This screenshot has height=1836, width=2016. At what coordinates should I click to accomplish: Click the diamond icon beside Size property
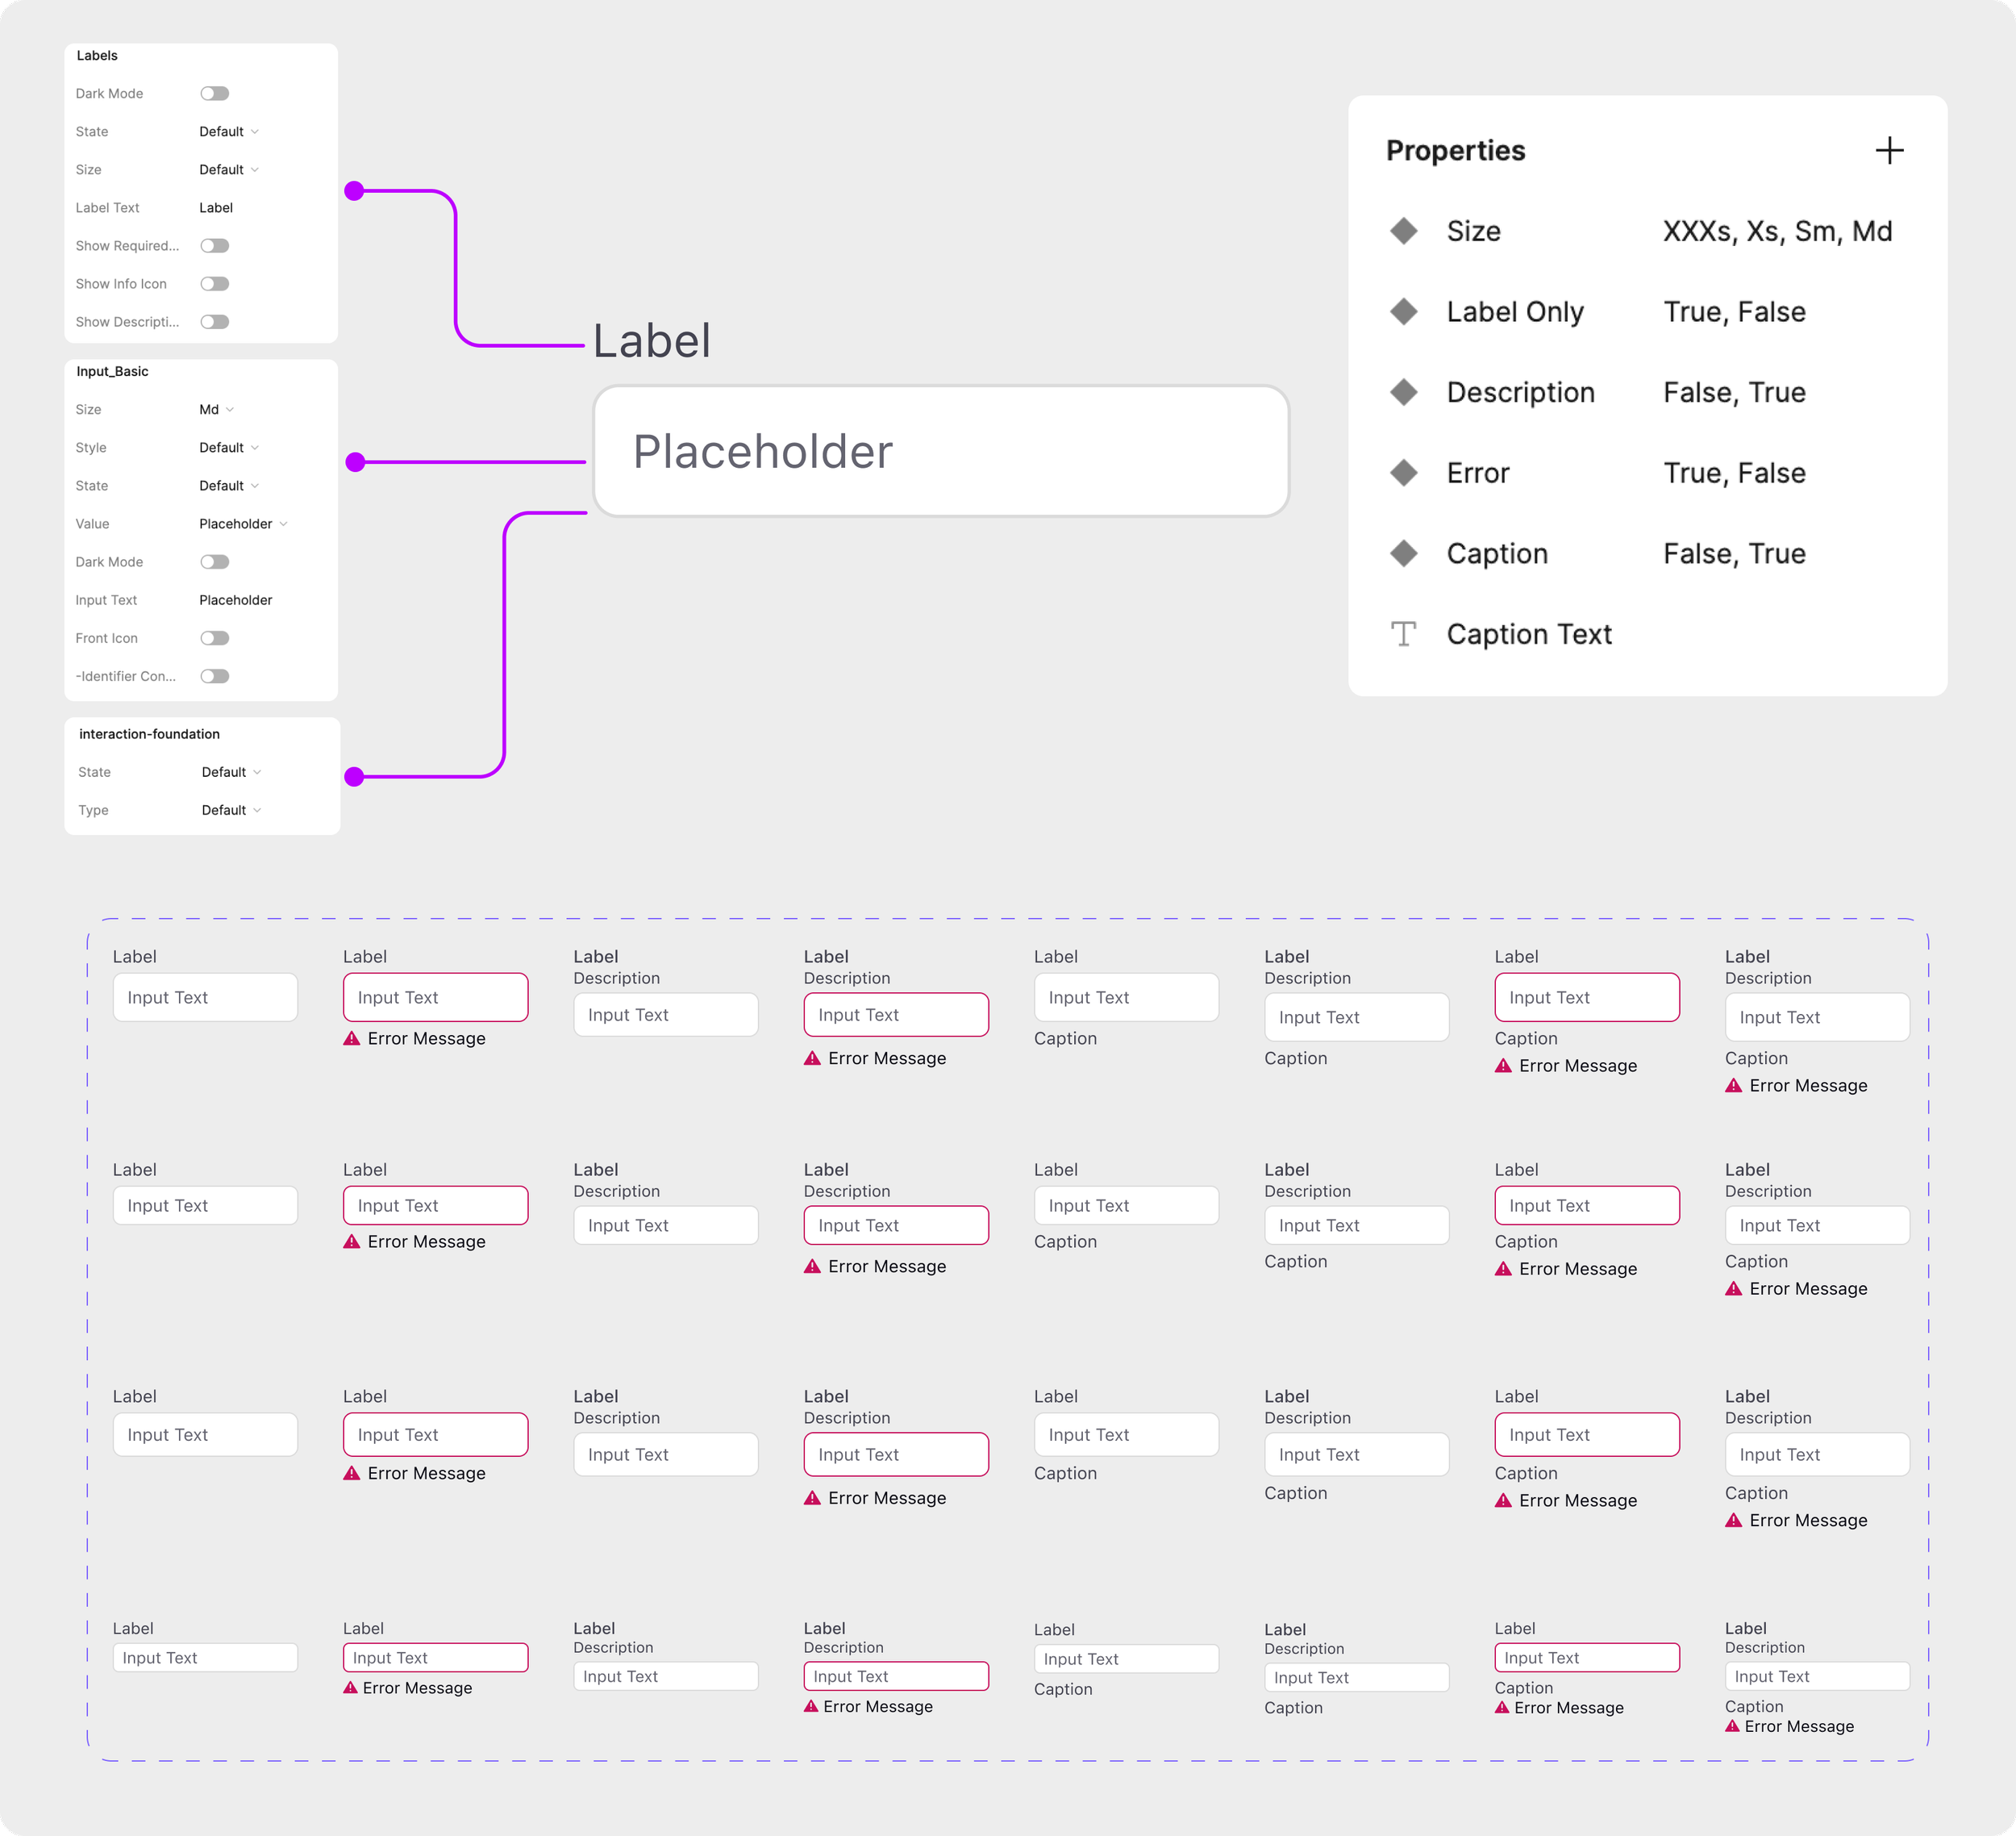[x=1404, y=232]
